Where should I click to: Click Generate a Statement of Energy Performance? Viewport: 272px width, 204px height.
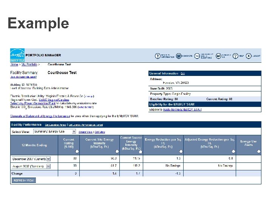point(40,116)
